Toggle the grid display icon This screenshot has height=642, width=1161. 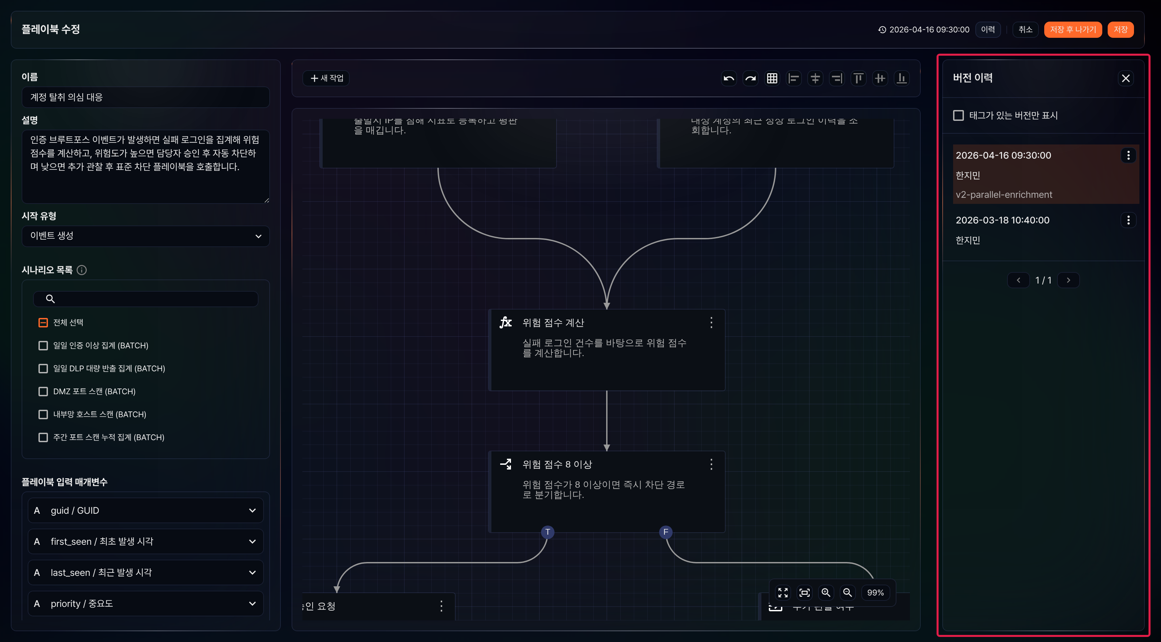[772, 78]
